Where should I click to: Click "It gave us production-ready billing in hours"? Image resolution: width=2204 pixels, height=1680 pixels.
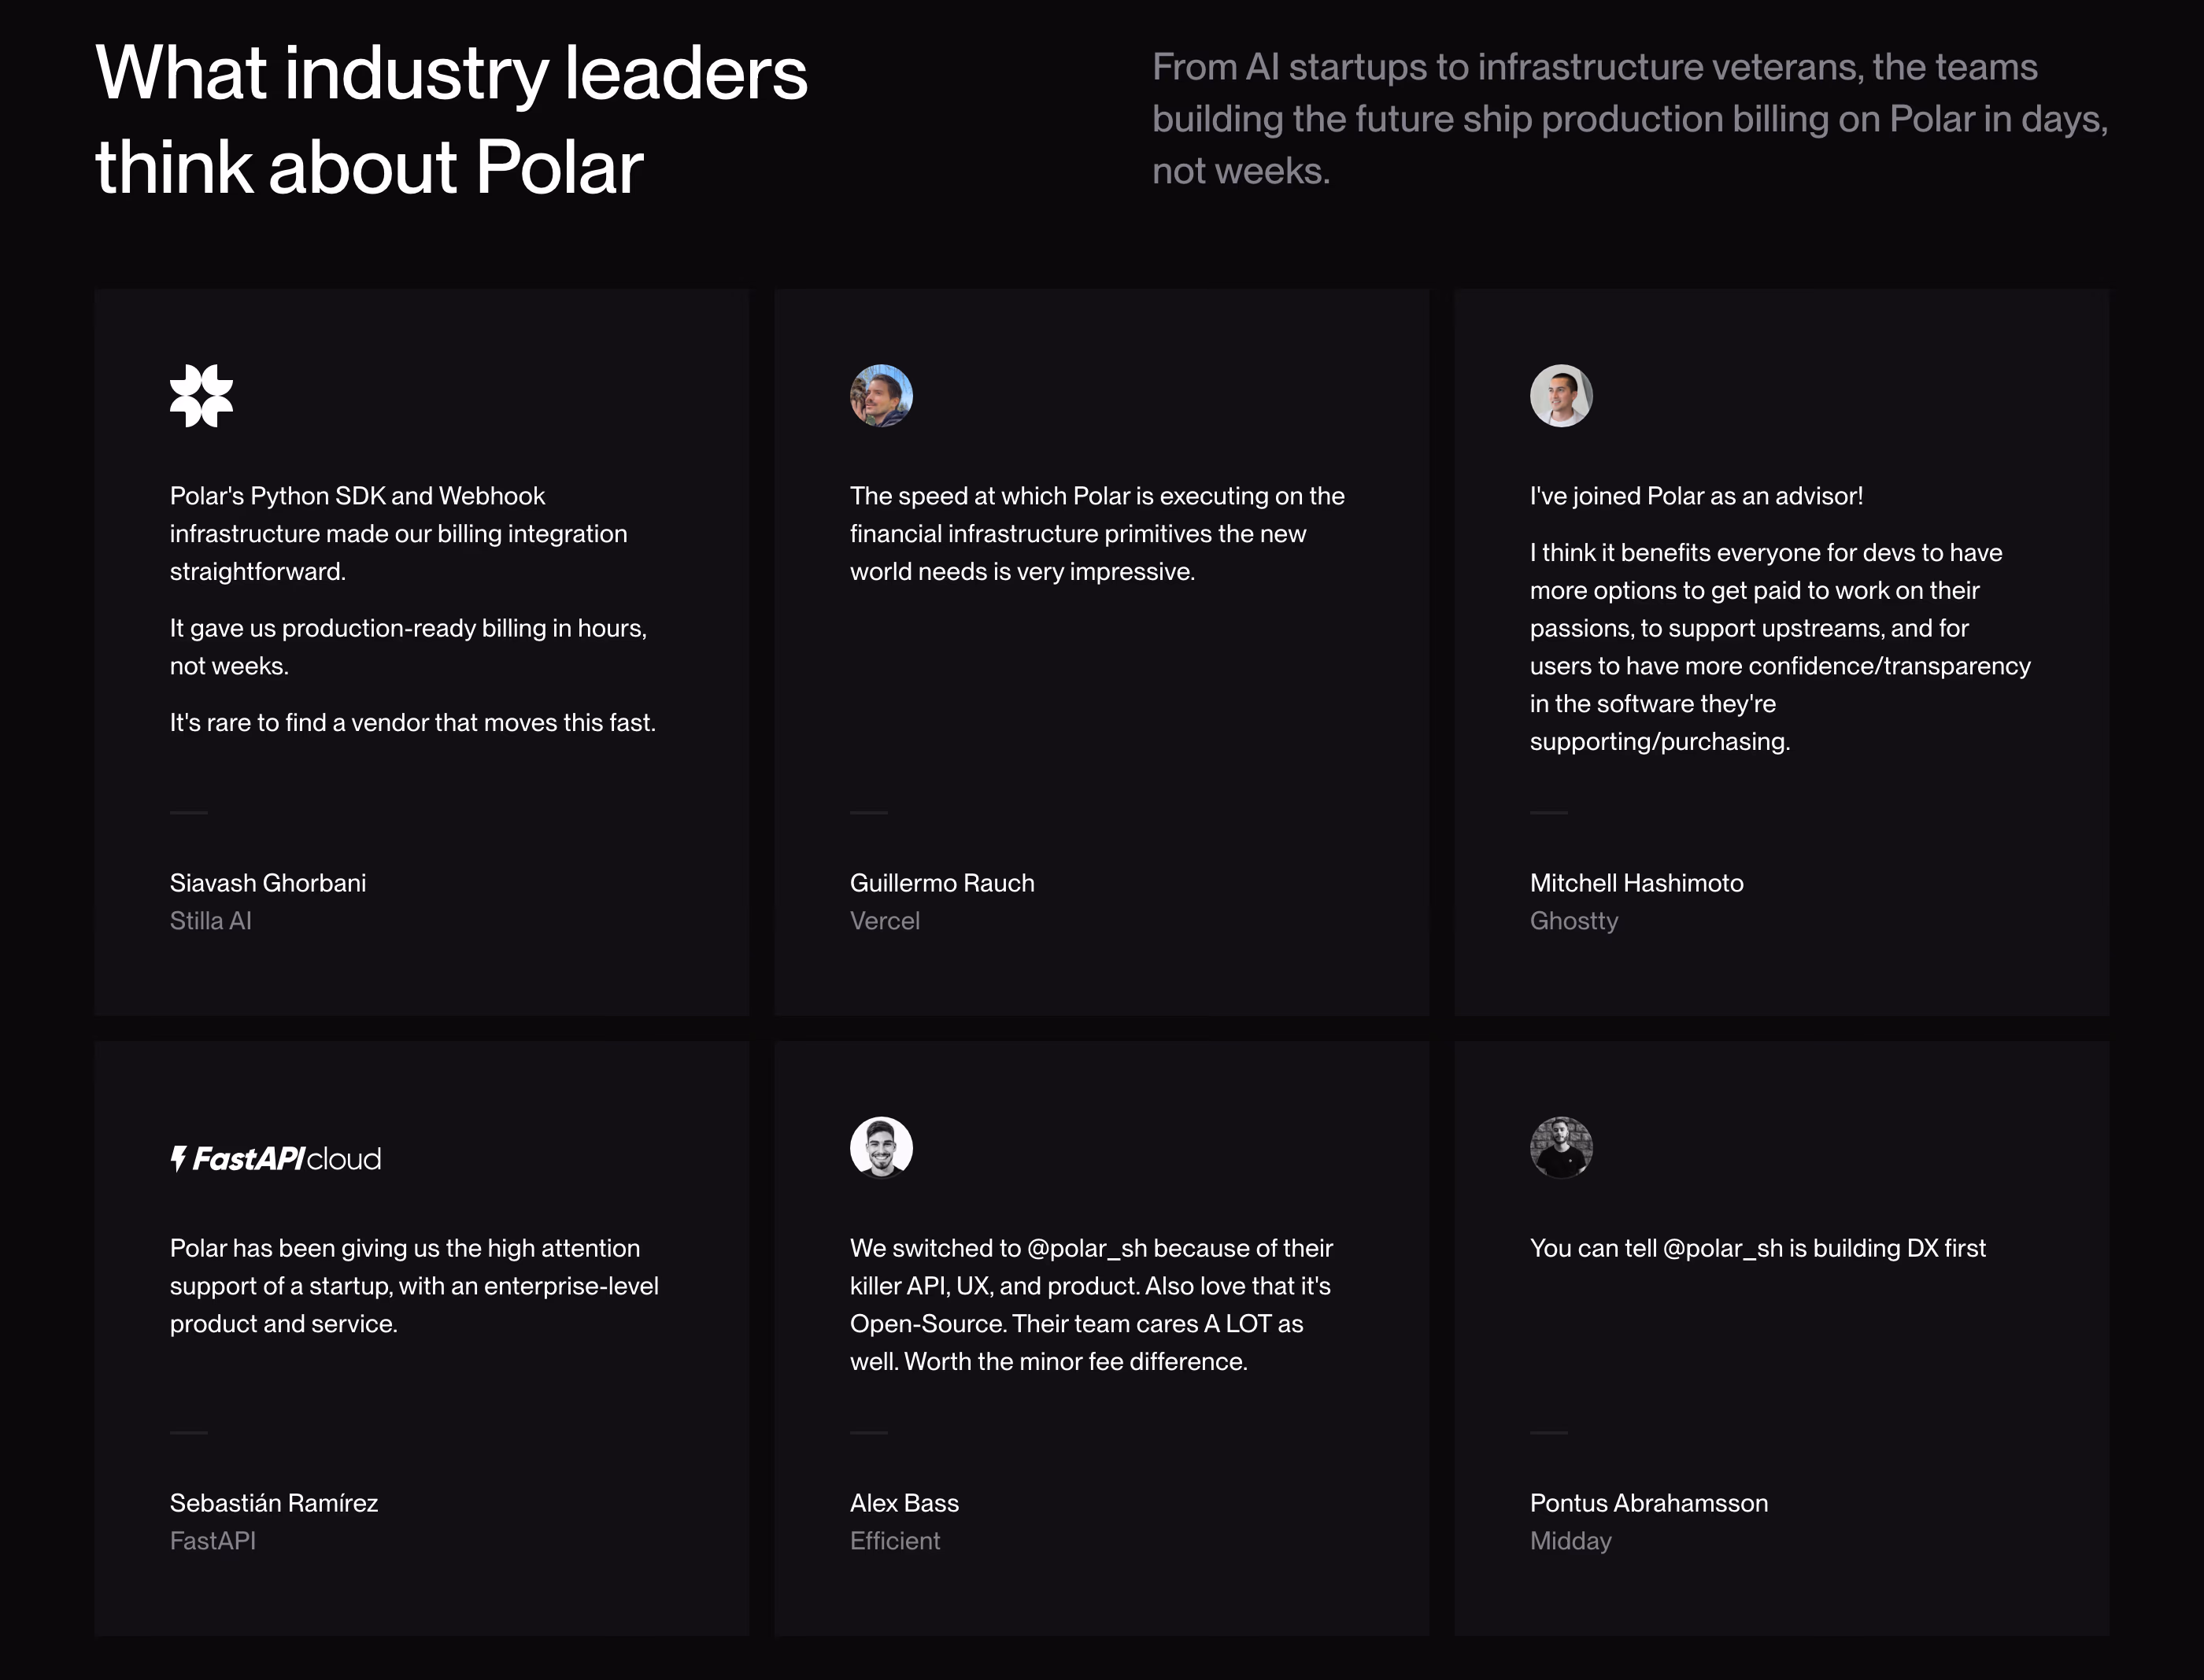point(409,647)
